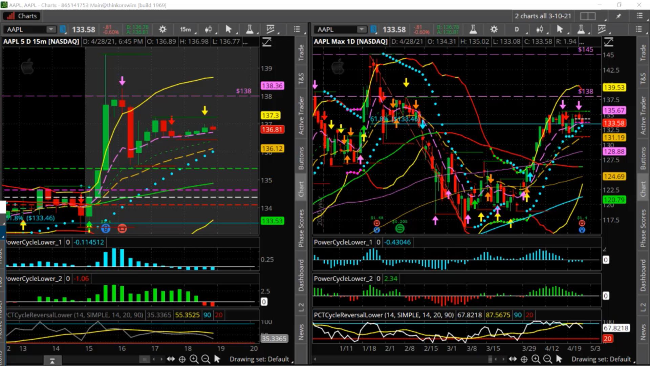Click left chart collapse-to-bottom arrow button
Viewport: 650px width, 366px height.
click(x=52, y=361)
